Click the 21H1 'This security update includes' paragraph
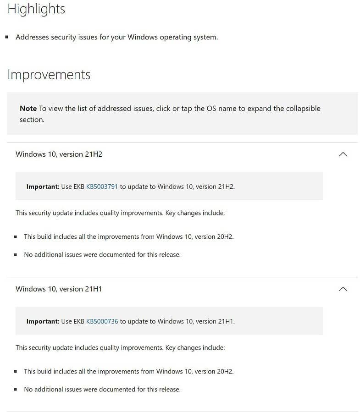The height and width of the screenshot is (412, 360). [x=120, y=347]
